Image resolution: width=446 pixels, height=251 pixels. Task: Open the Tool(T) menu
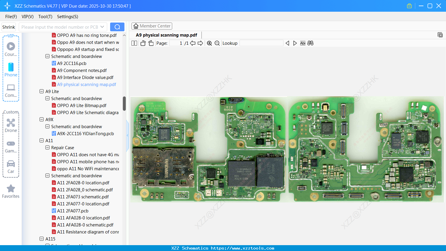pos(45,17)
